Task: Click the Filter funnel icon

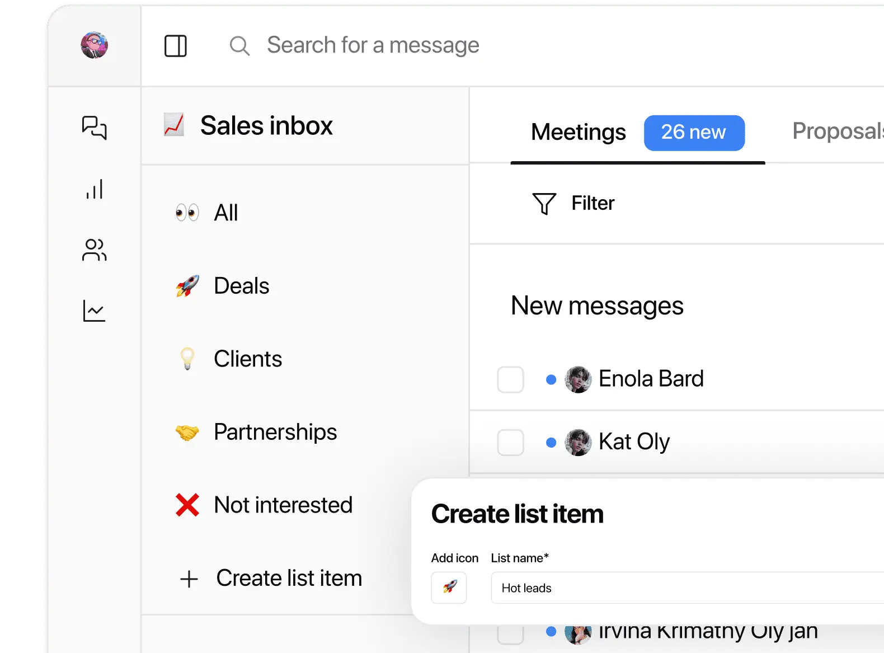Action: point(544,204)
